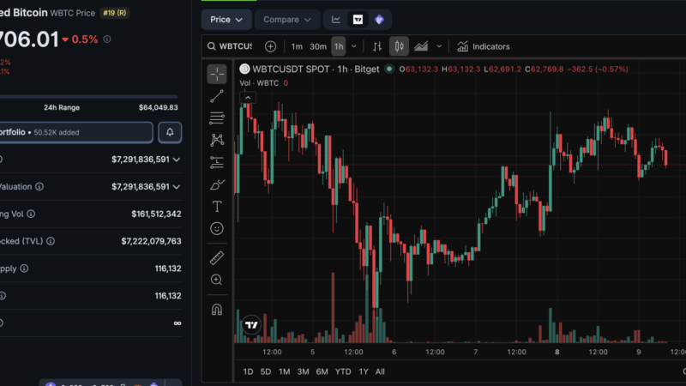
Task: Click the price alert bell icon
Action: click(170, 132)
